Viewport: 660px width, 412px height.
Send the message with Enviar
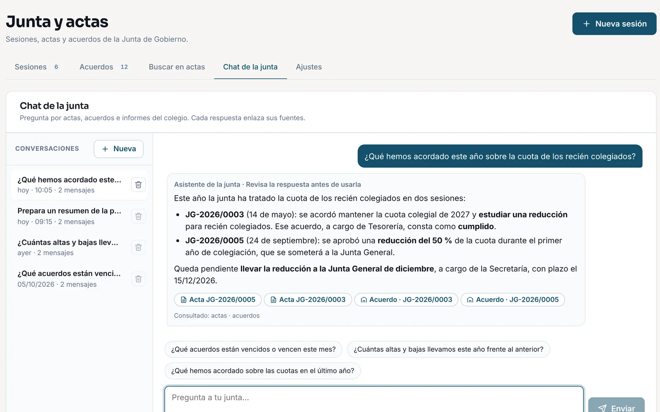click(616, 405)
